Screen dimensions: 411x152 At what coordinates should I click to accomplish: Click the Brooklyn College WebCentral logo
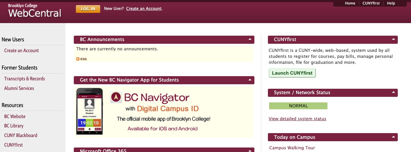tap(34, 11)
